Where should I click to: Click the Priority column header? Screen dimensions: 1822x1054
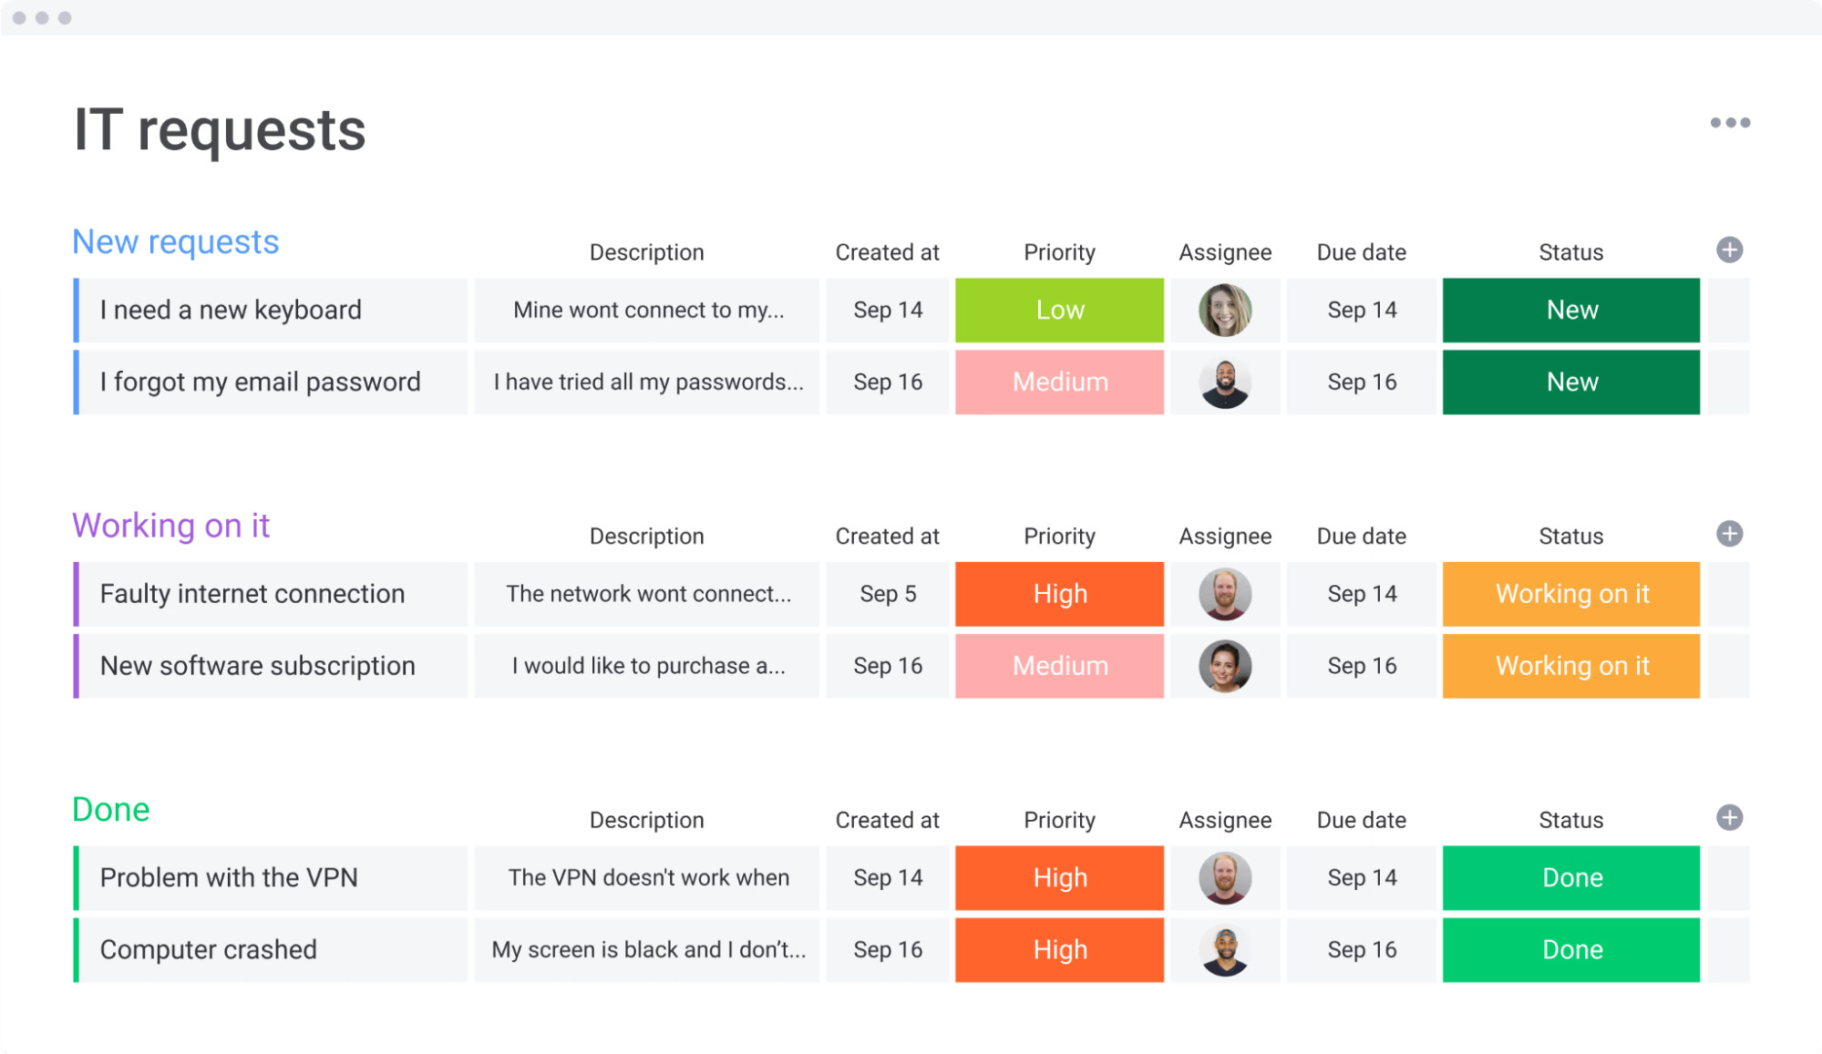pyautogui.click(x=1058, y=251)
